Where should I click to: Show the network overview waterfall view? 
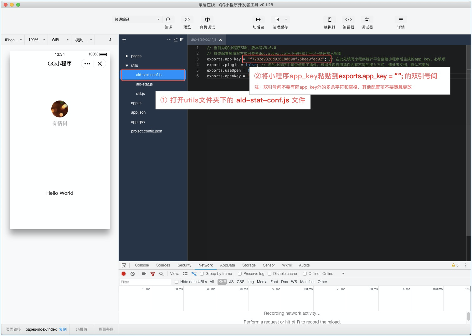point(194,274)
